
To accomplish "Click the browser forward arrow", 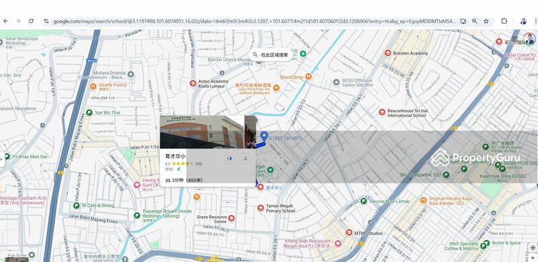I will [x=18, y=21].
